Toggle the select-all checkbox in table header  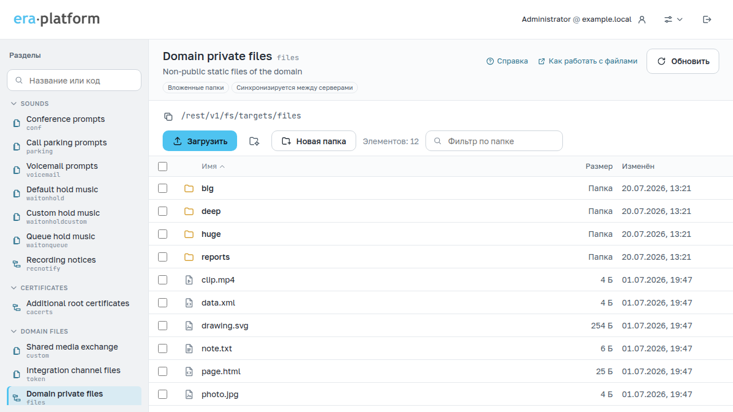(x=163, y=167)
